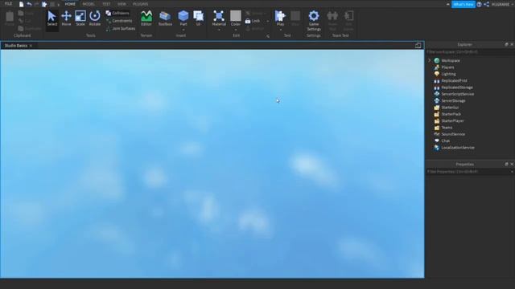Click the publish icon in quick access bar
This screenshot has width=515, height=289.
coord(44,4)
